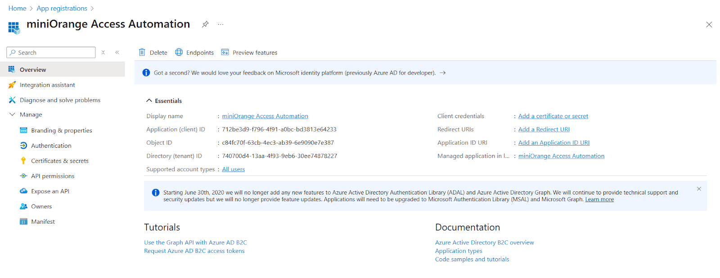Open Request Azure AD B2C access tokens tutorial
This screenshot has height=278, width=720.
[194, 251]
